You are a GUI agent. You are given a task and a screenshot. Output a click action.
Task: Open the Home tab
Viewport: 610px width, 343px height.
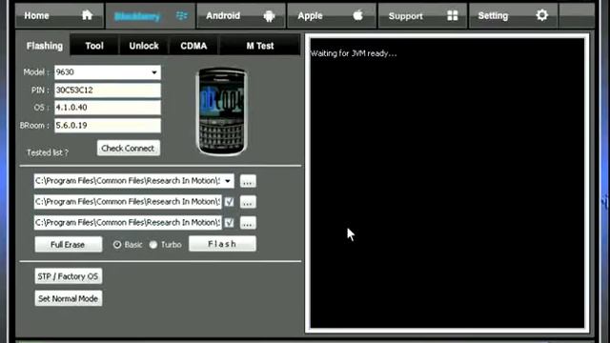[59, 15]
